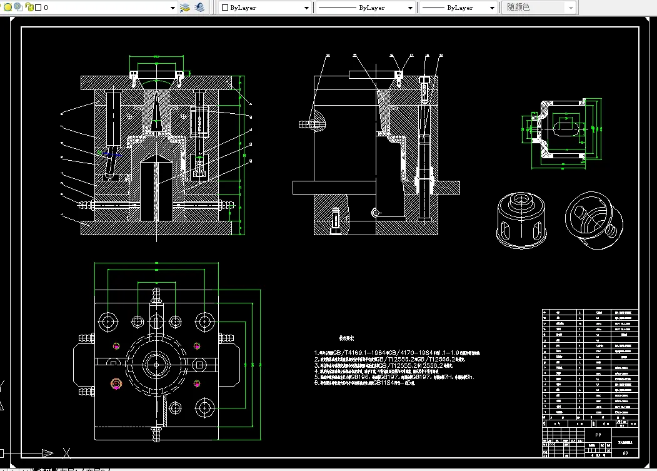Screen dimensions: 657x471
Task: Click the 随颜色 plot style dropdown
Action: [538, 8]
